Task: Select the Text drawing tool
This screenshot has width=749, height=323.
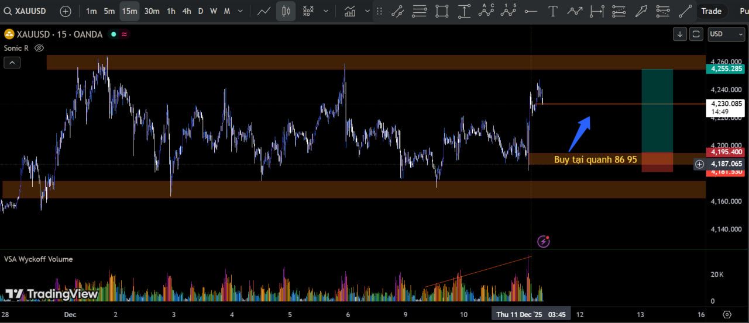Action: point(552,11)
